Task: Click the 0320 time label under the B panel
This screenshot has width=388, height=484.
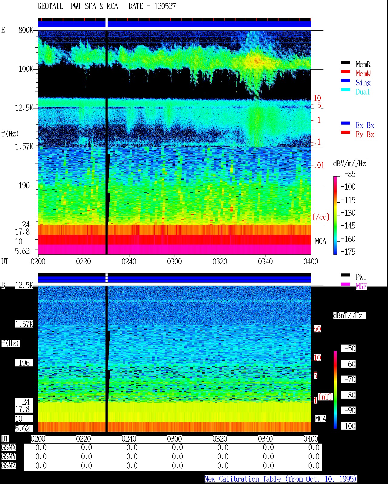Action: [x=220, y=439]
